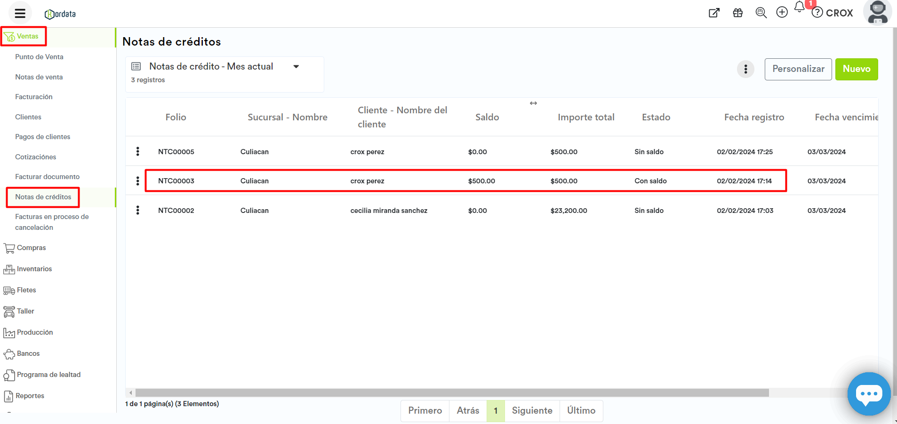Screen dimensions: 897x424
Task: Go to Facturación in the sidebar
Action: [x=34, y=97]
